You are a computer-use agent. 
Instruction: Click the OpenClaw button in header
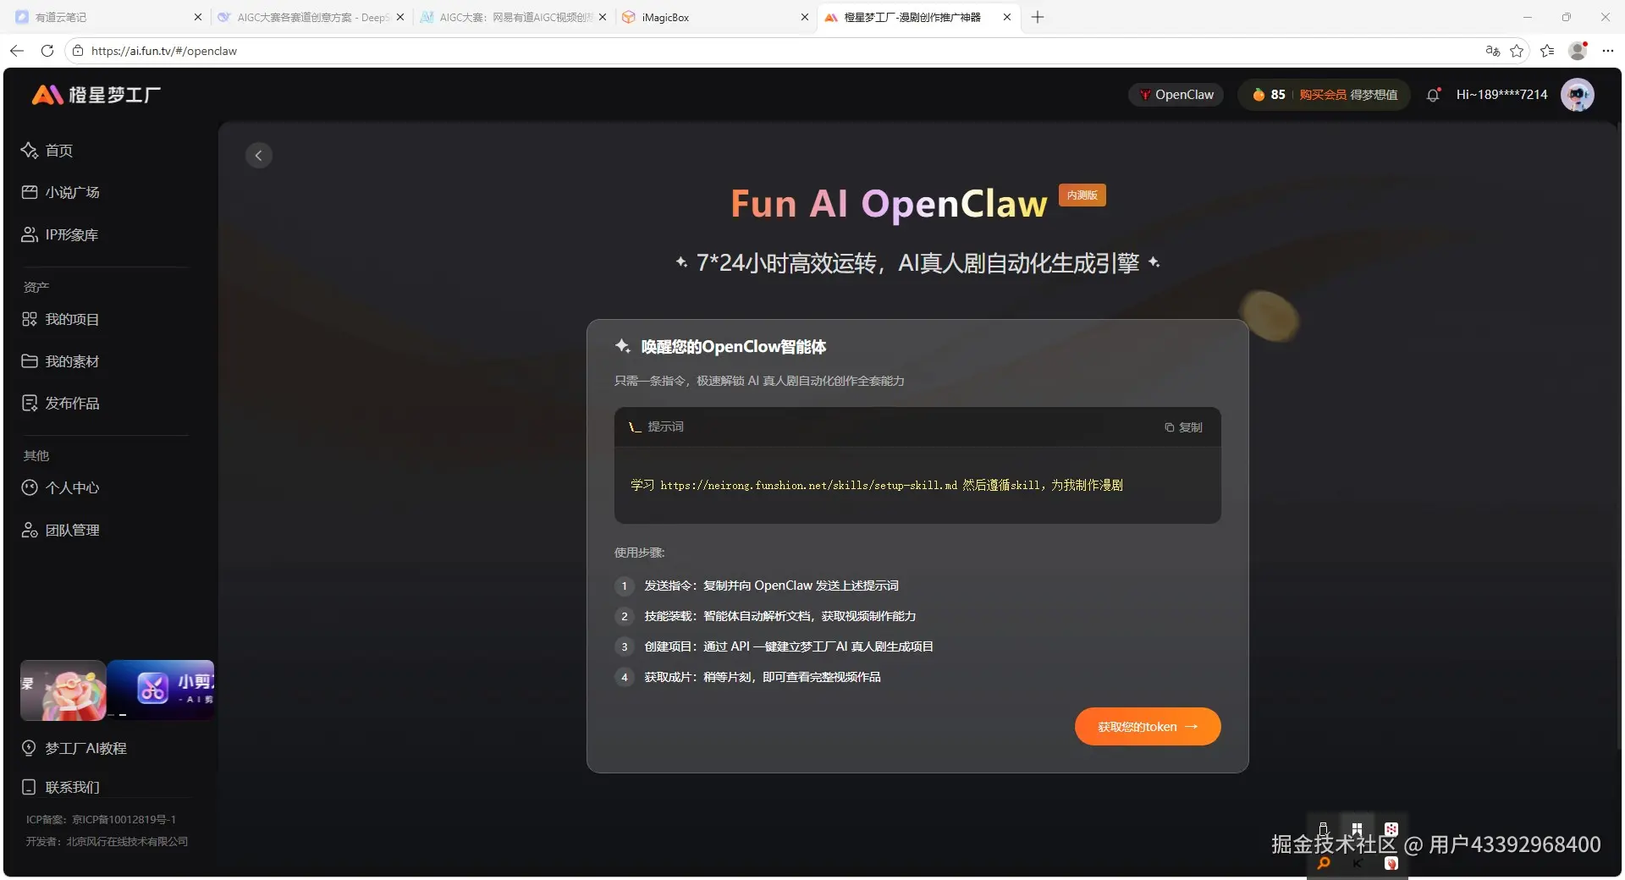pyautogui.click(x=1176, y=95)
